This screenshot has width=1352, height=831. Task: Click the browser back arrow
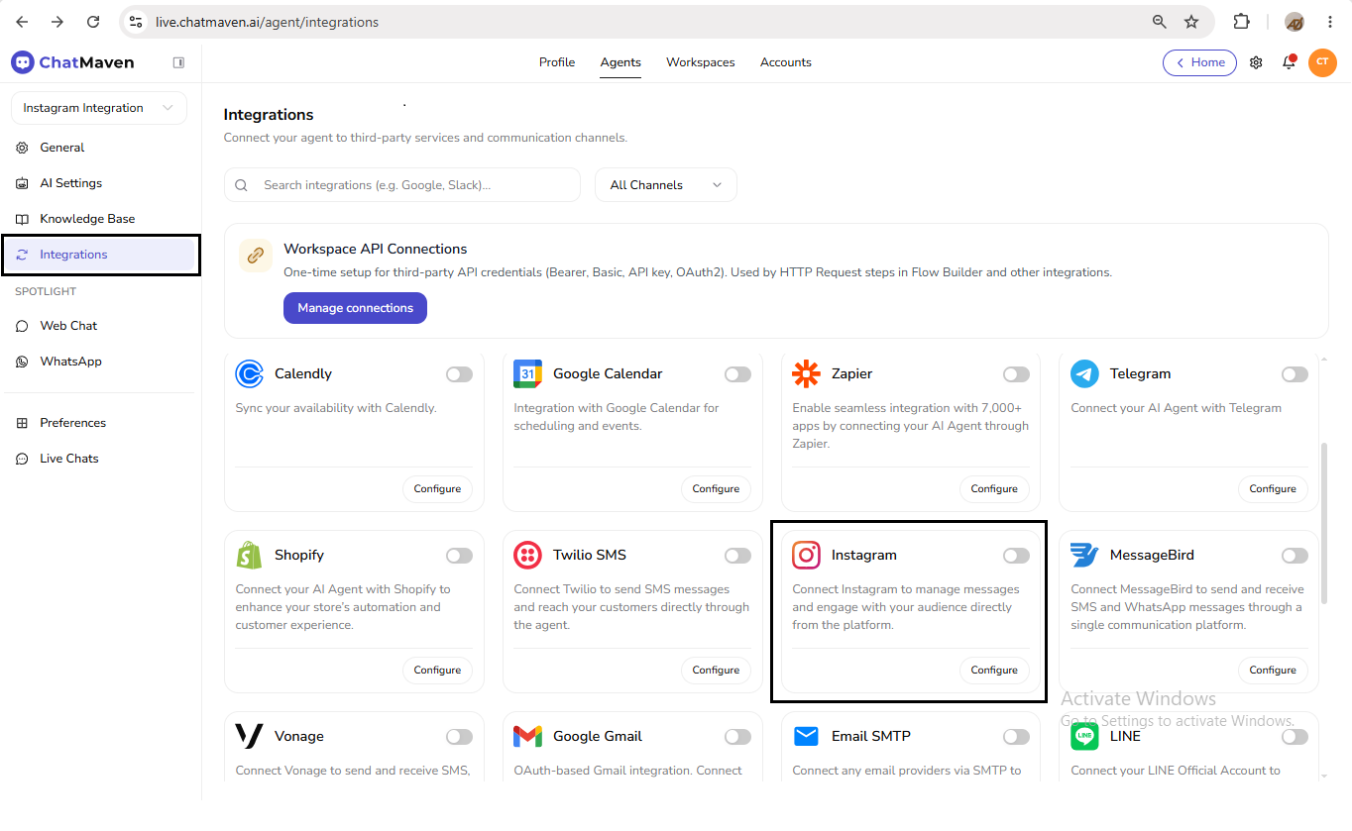click(22, 22)
